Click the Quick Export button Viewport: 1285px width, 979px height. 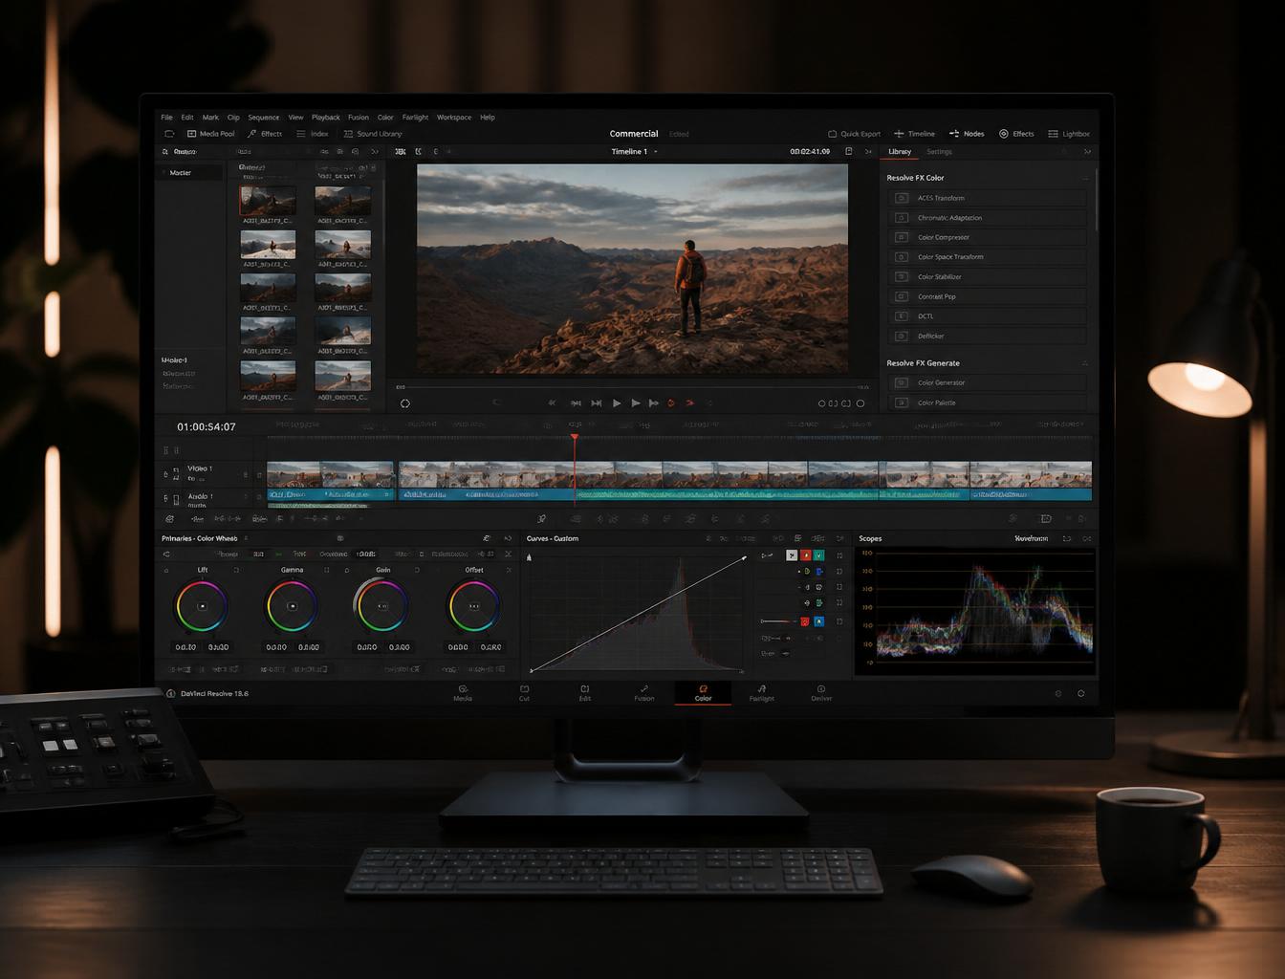(854, 134)
